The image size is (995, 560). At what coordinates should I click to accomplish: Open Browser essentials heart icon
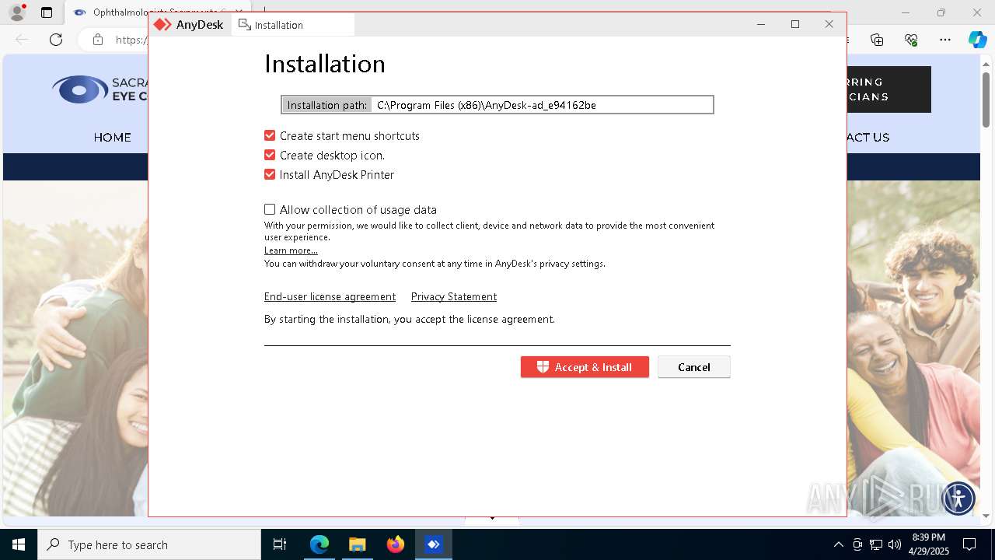[911, 40]
